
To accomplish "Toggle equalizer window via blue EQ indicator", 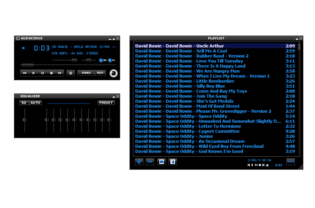I will pyautogui.click(x=102, y=60).
